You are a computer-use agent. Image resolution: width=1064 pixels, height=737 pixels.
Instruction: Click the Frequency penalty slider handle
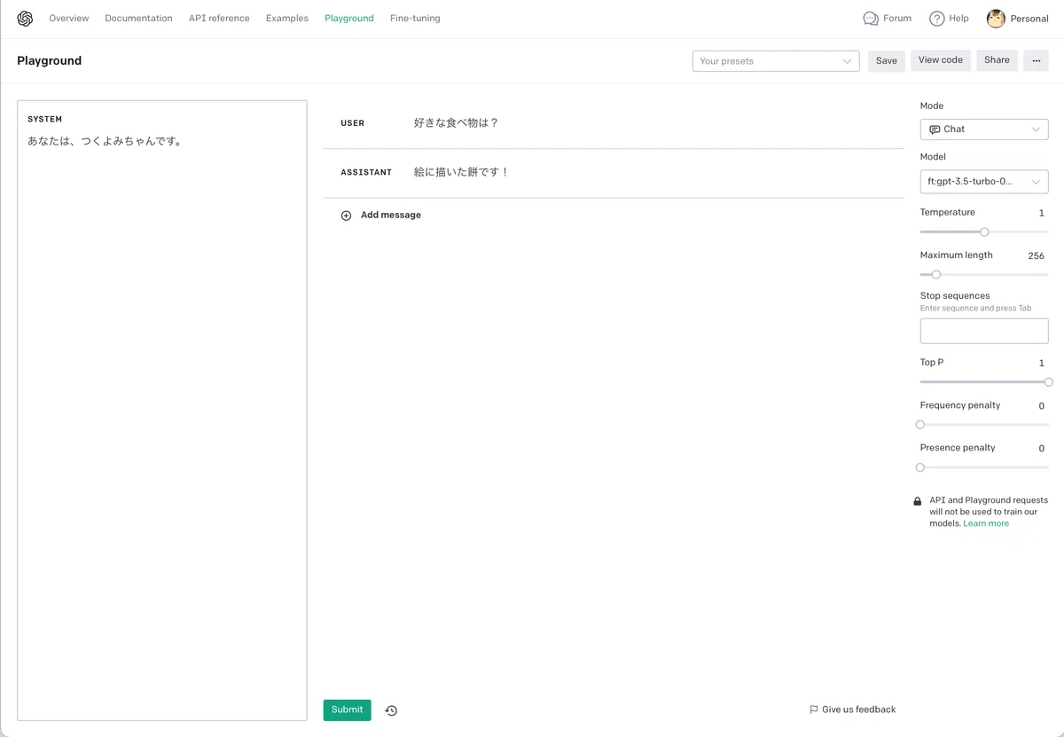pos(920,425)
